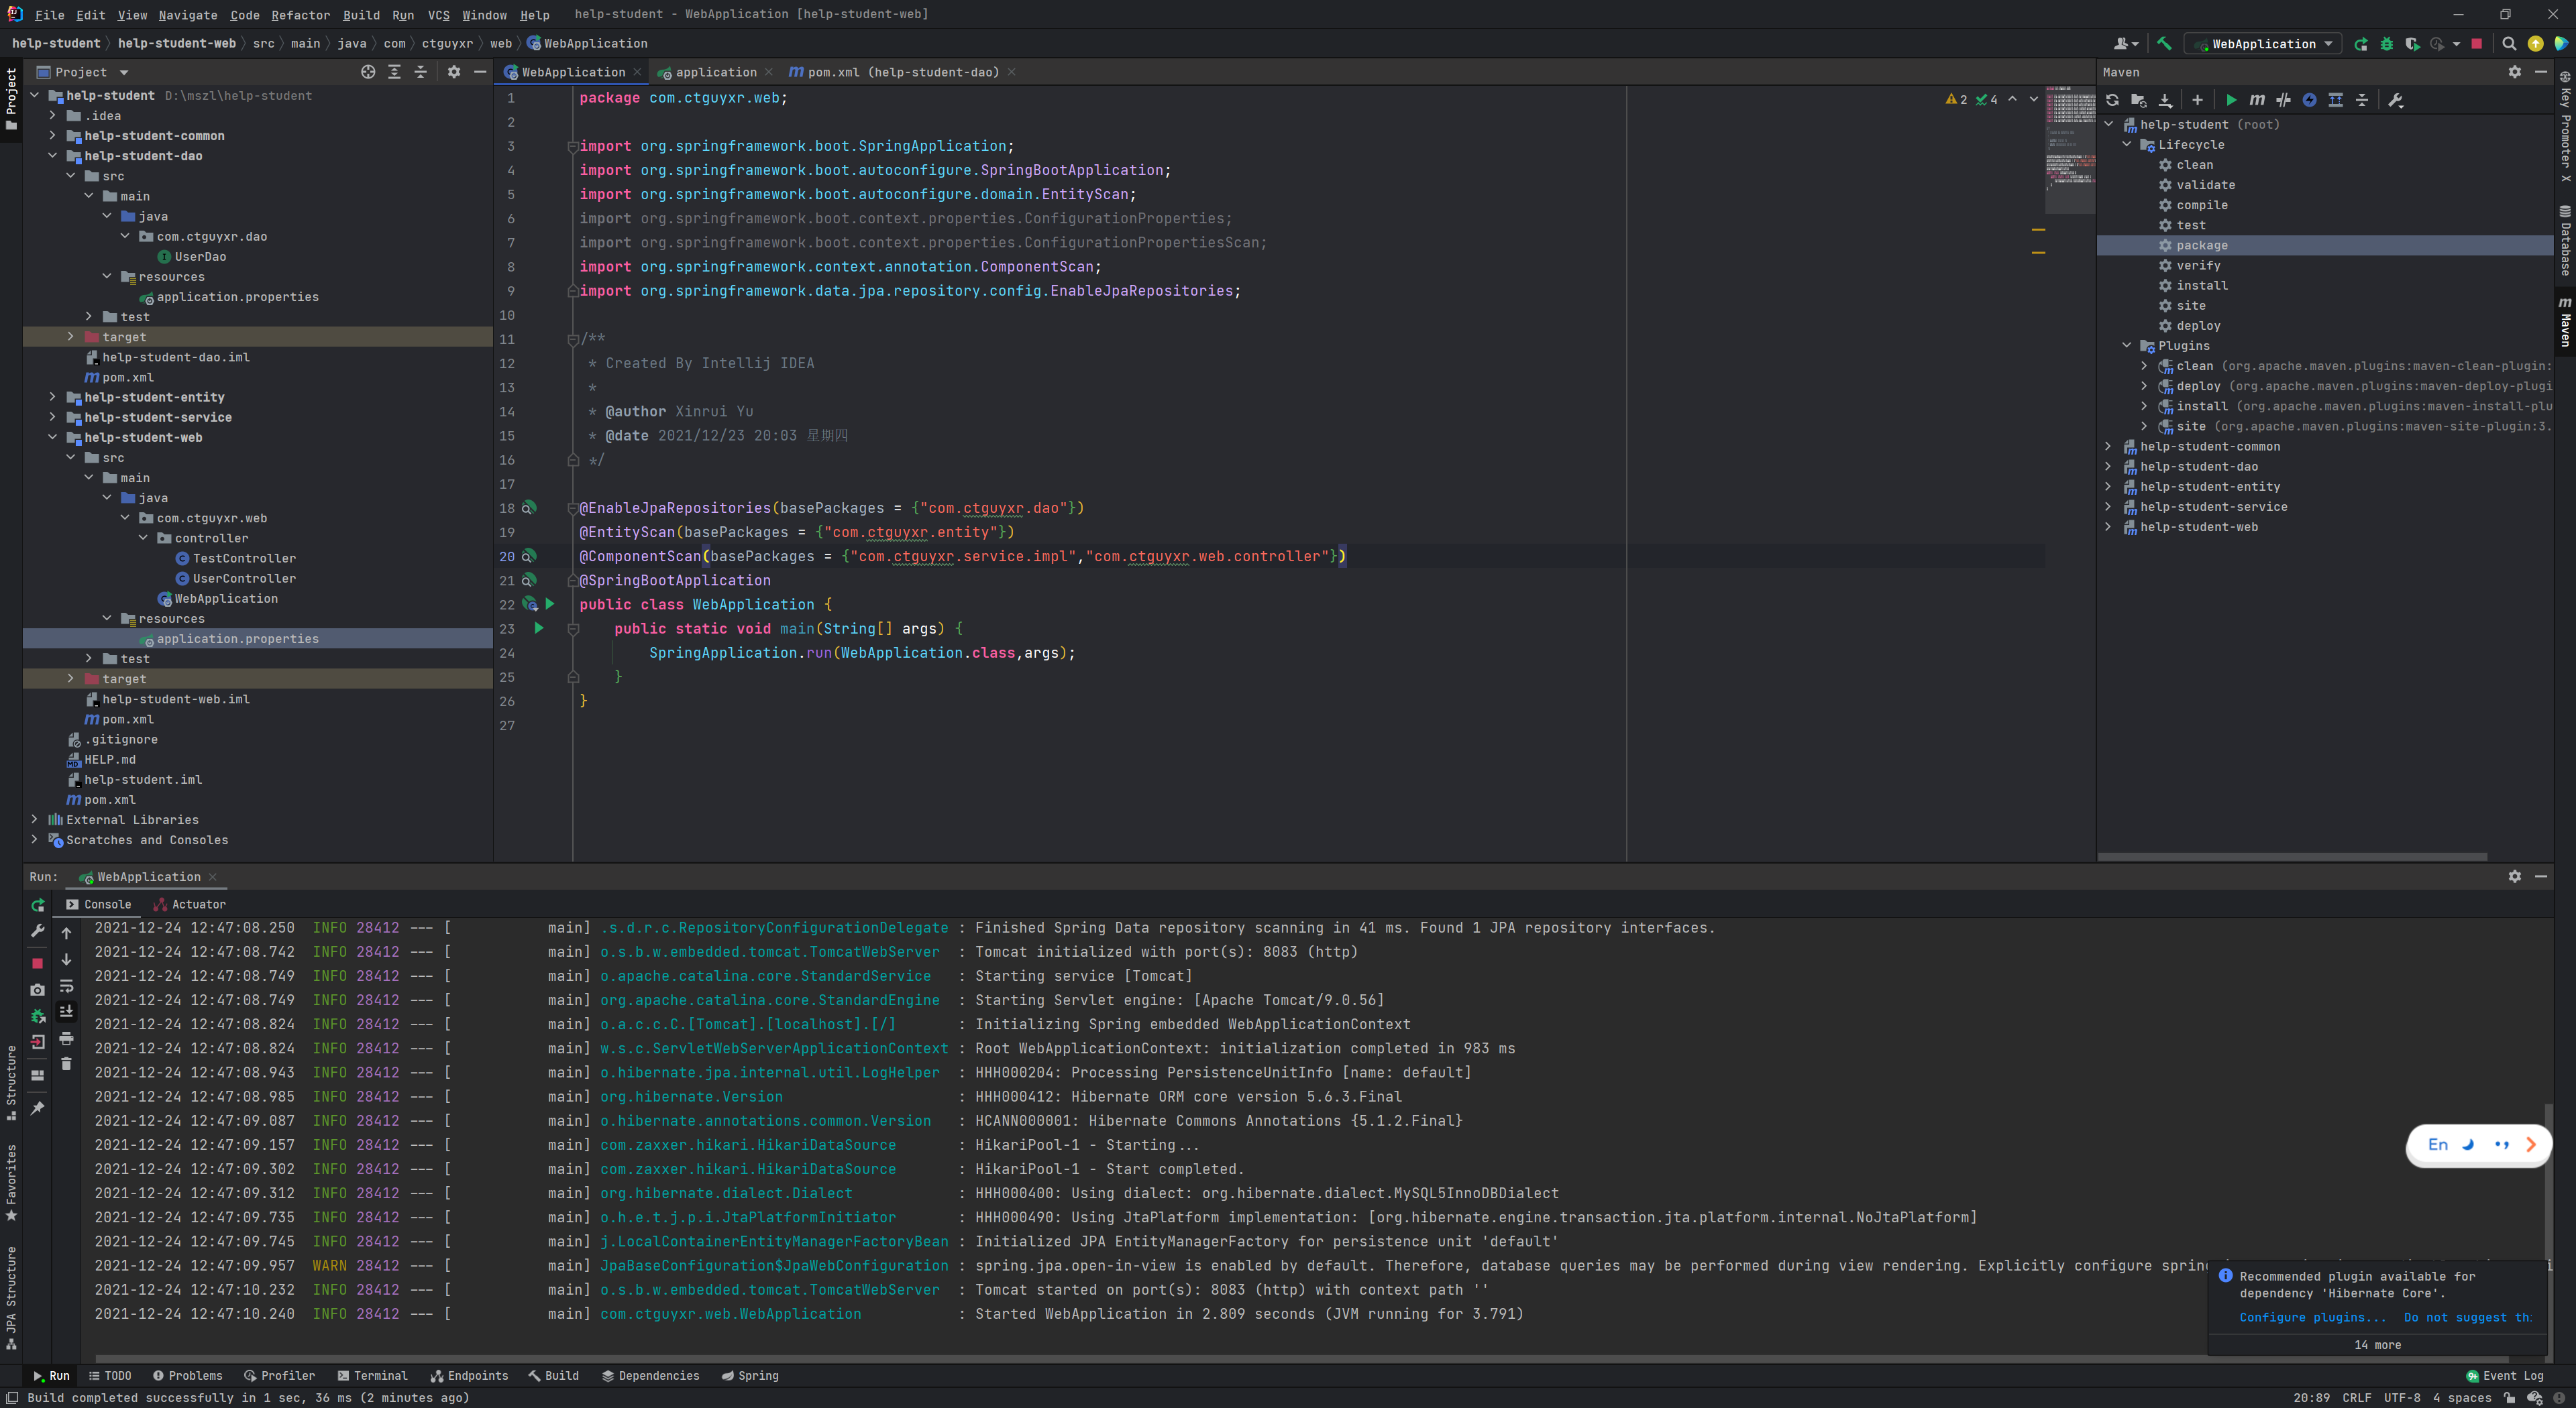Click the camera dump threads icon
The width and height of the screenshot is (2576, 1408).
pyautogui.click(x=37, y=990)
